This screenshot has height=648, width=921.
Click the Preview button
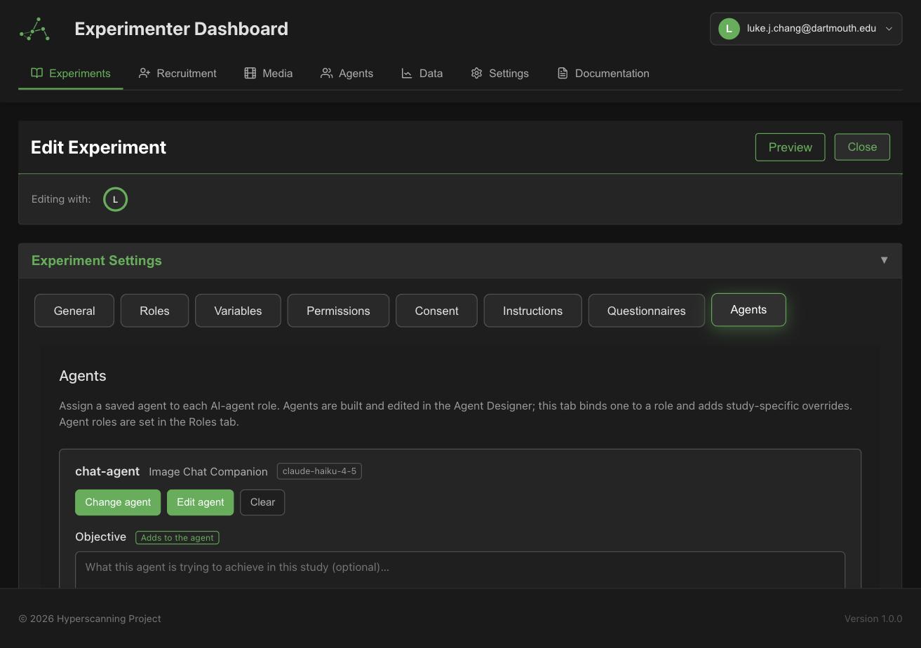790,147
